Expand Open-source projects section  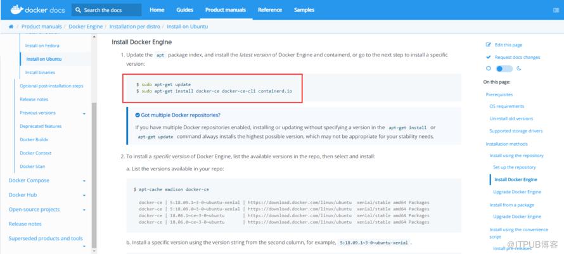[84, 210]
